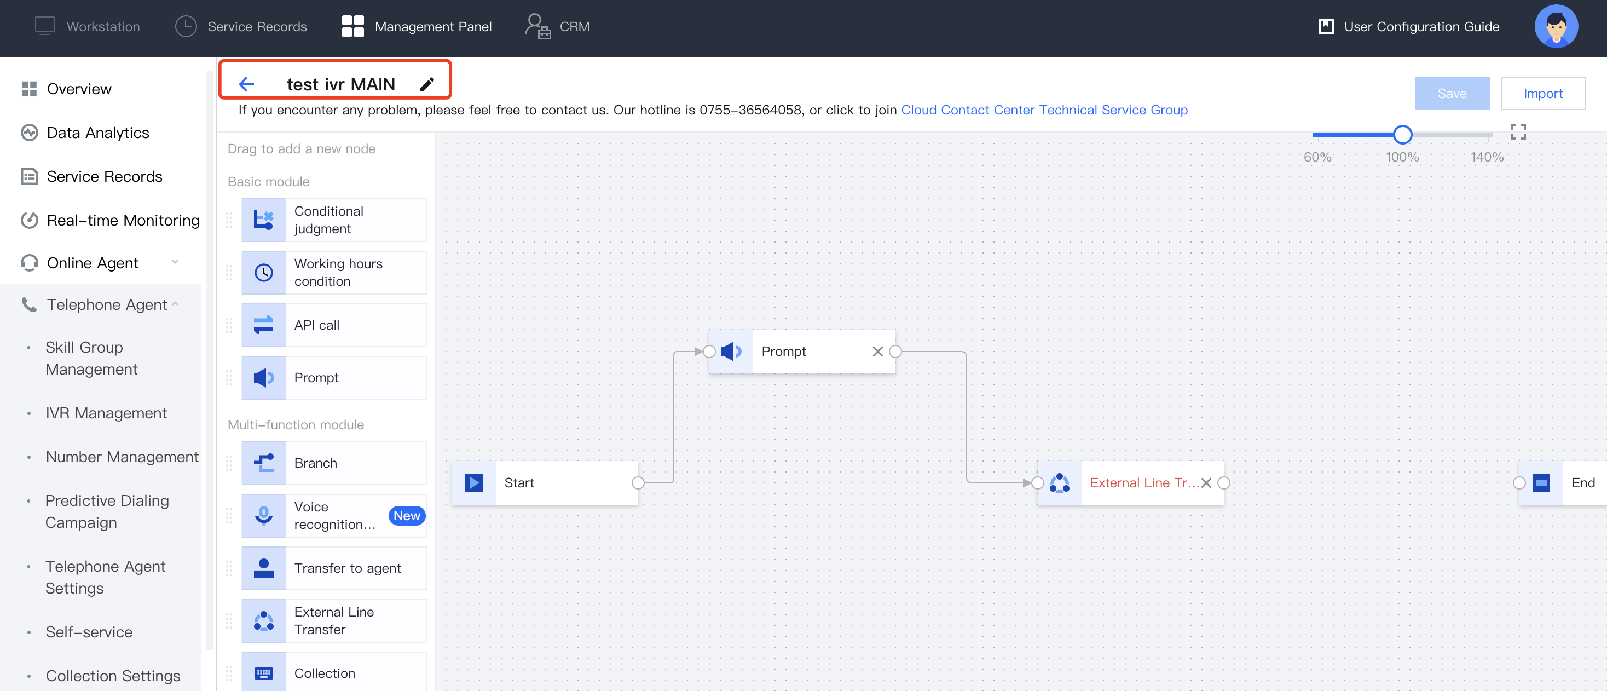Click the API call module icon

pos(263,325)
